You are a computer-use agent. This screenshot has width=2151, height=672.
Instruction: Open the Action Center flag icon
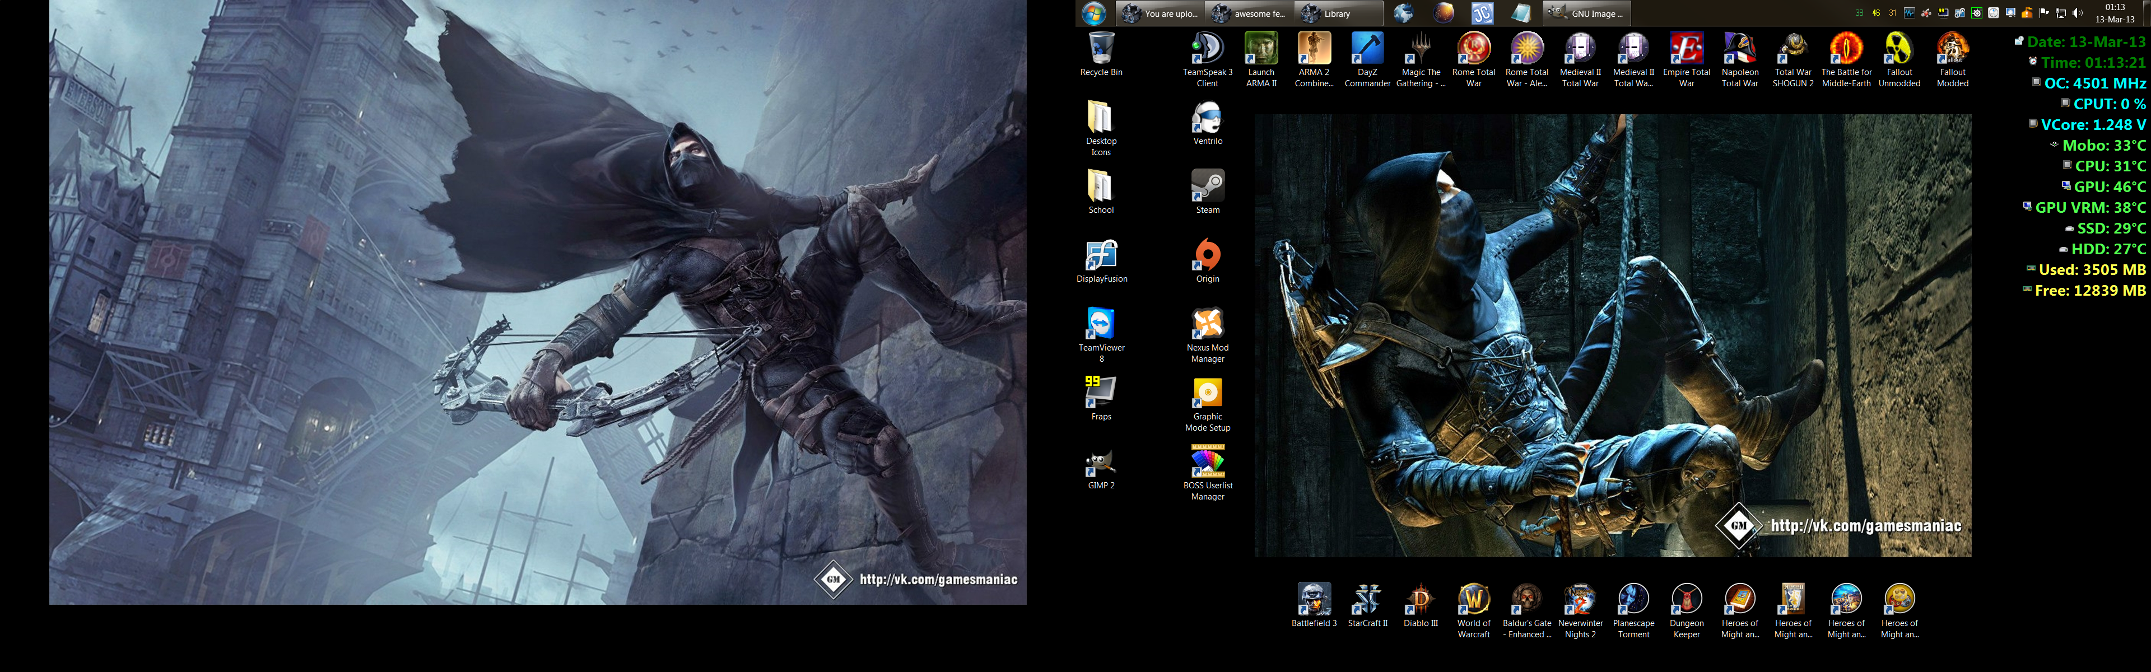2043,13
